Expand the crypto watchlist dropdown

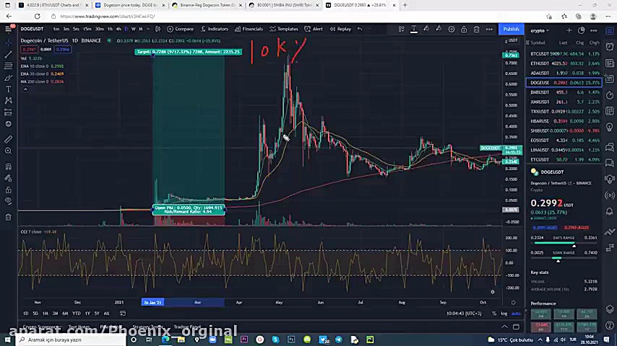pyautogui.click(x=540, y=30)
